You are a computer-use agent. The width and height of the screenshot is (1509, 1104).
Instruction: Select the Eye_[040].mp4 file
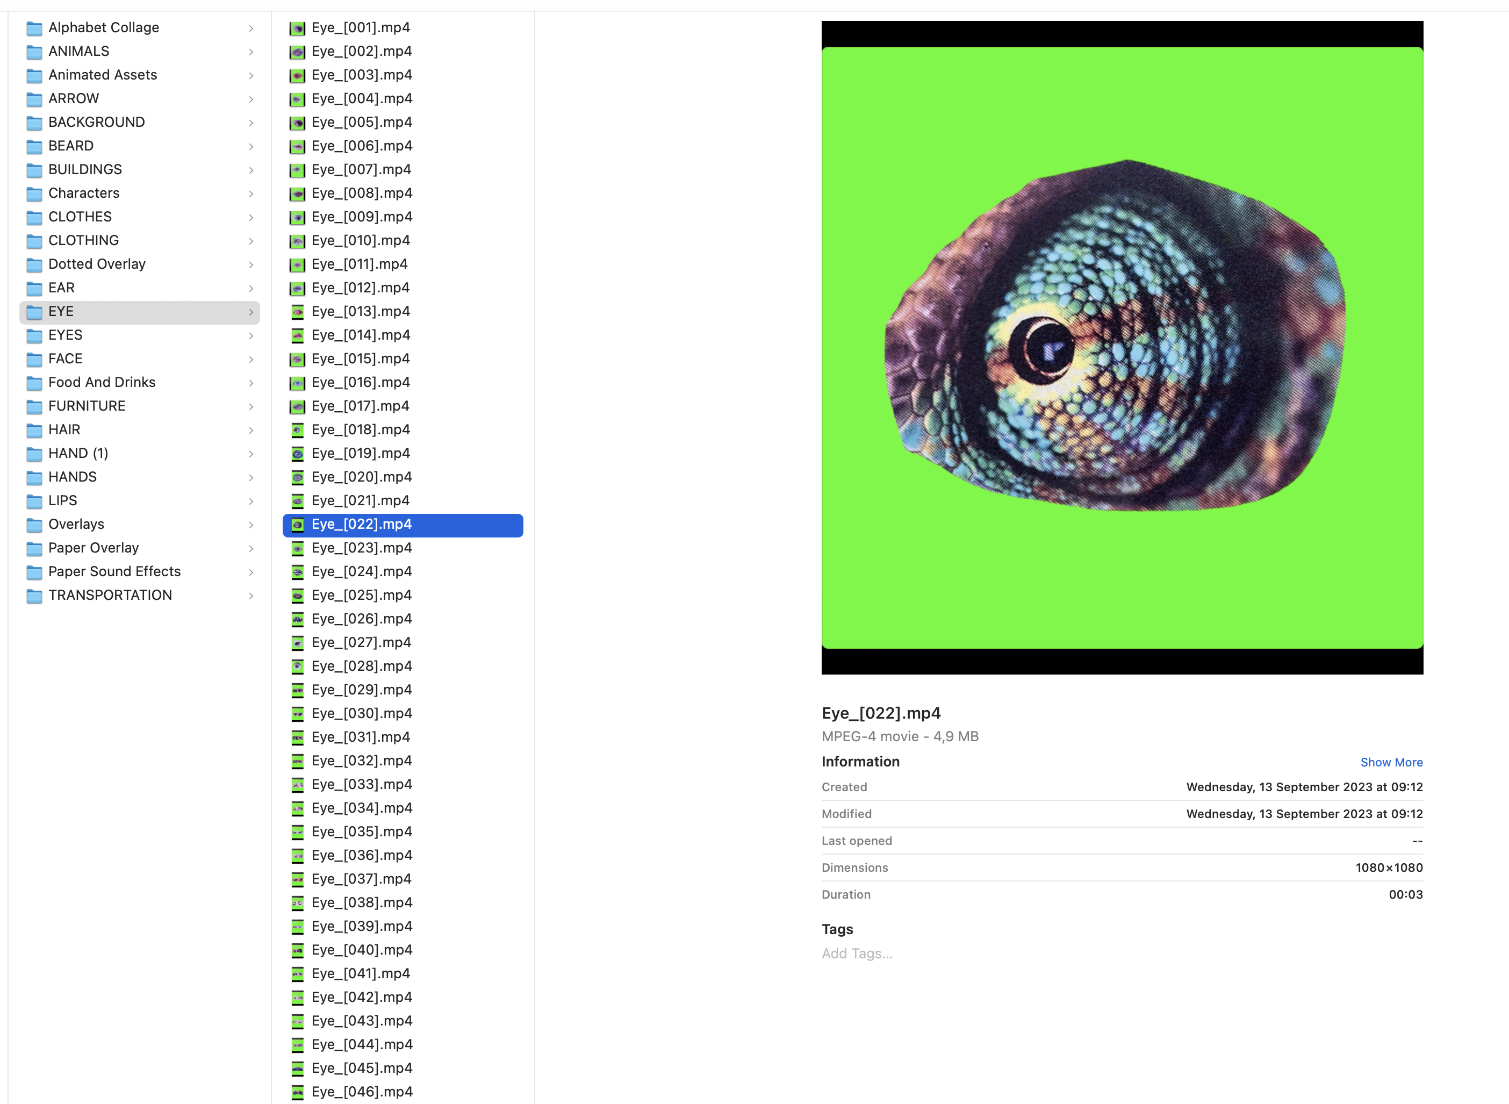[361, 950]
